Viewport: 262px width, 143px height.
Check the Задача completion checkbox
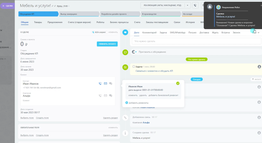(134, 66)
